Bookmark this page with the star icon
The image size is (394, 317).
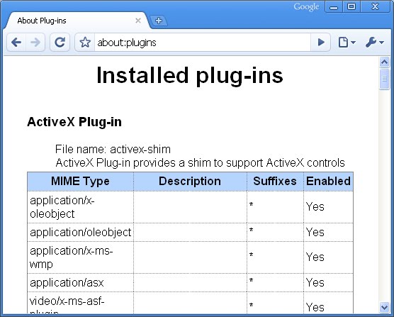click(85, 43)
